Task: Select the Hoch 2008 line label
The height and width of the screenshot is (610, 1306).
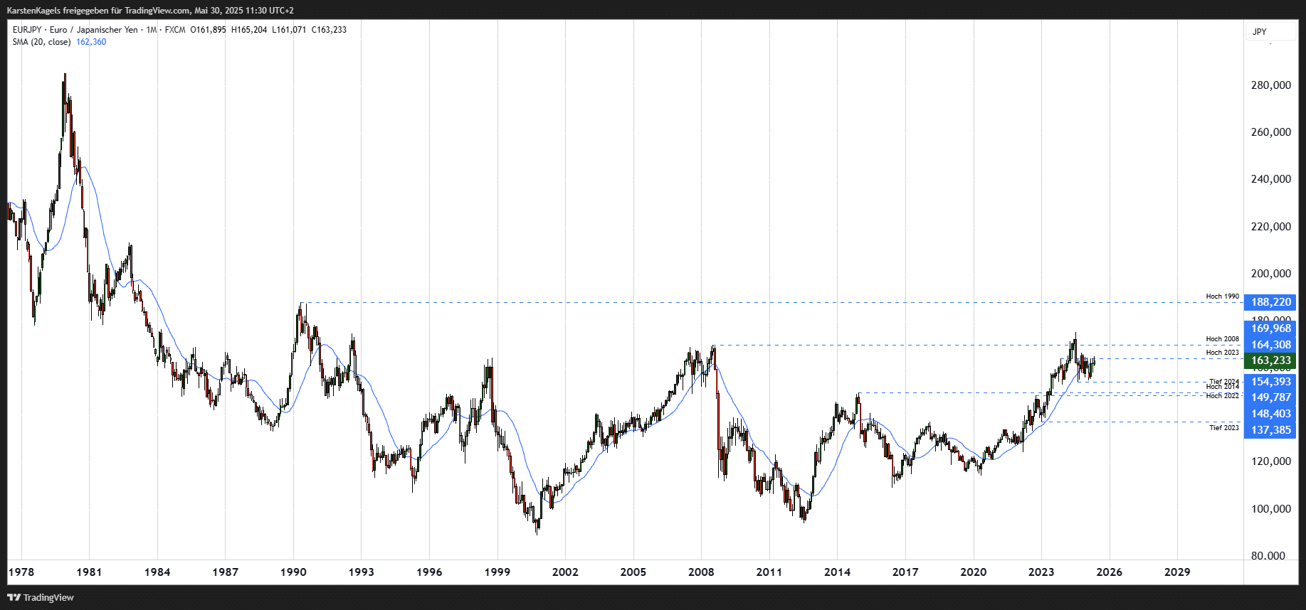Action: tap(1222, 339)
